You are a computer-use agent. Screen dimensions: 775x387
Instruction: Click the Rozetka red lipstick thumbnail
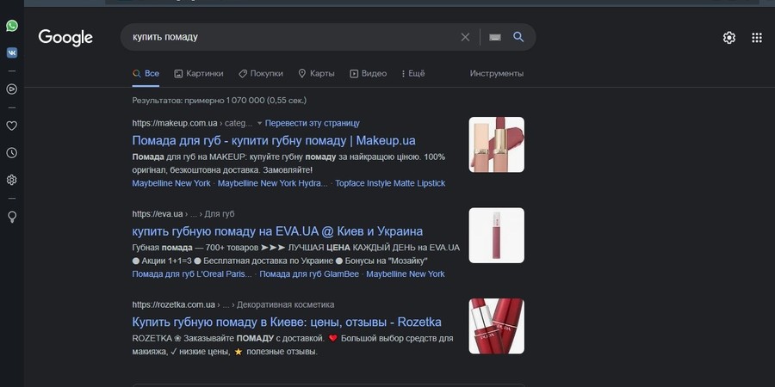[496, 326]
